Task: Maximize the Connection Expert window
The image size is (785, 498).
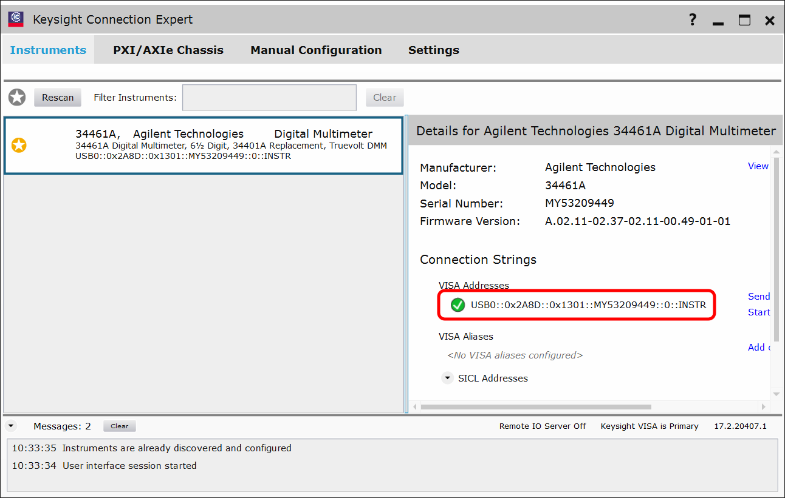Action: click(x=745, y=20)
